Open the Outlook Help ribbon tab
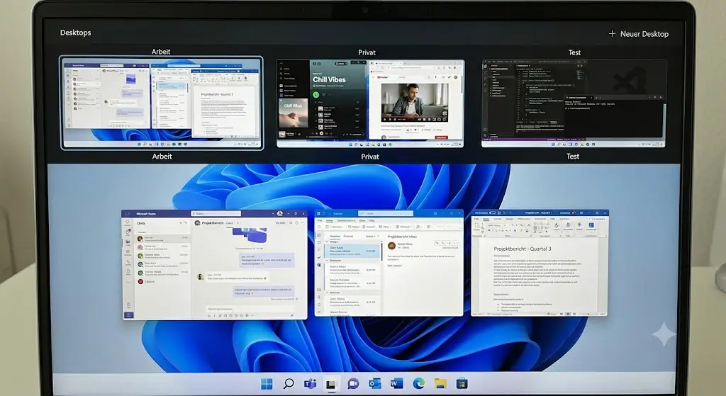The image size is (726, 396). [372, 220]
